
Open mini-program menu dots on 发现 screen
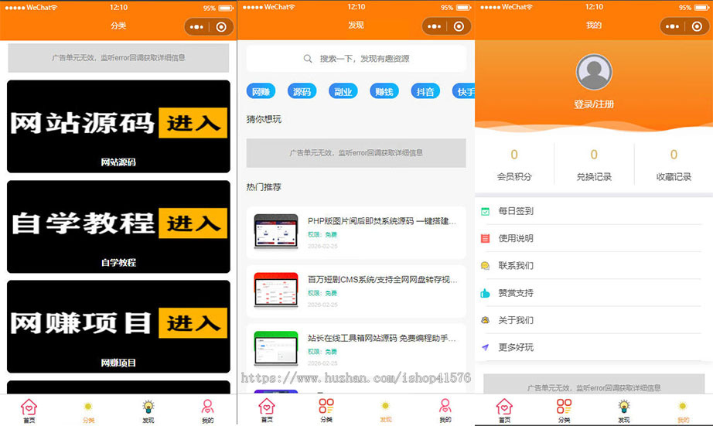click(435, 26)
